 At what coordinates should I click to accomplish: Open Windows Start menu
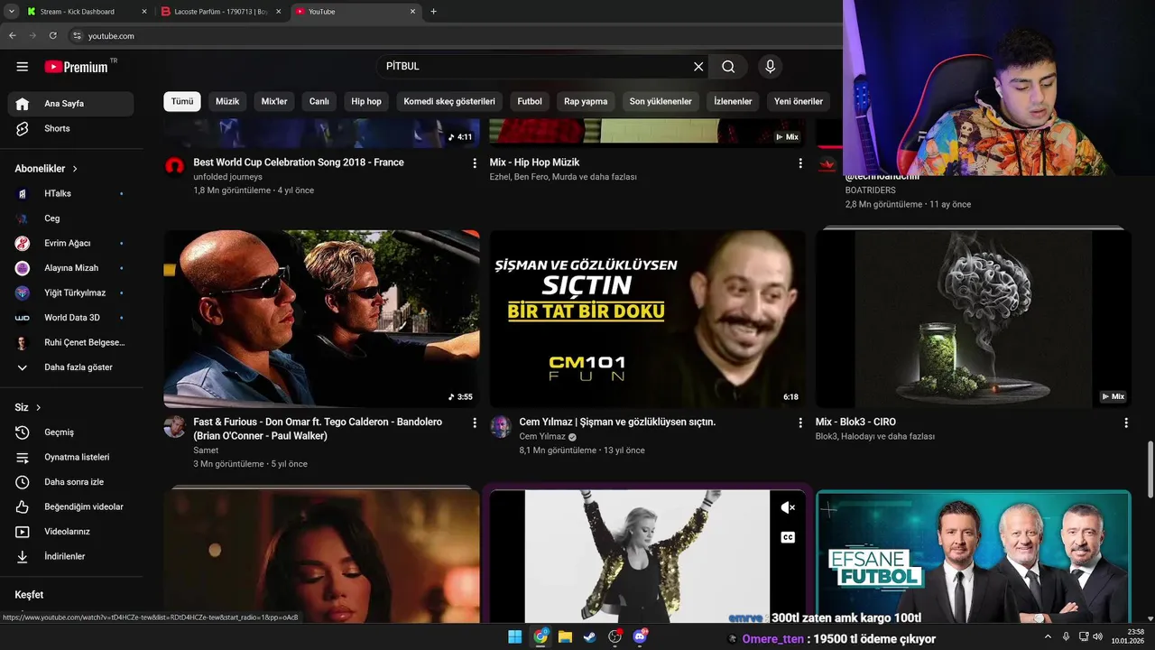514,637
